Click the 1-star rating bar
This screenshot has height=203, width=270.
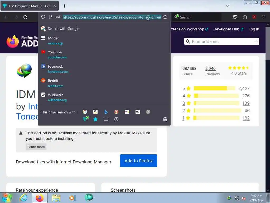(x=216, y=118)
